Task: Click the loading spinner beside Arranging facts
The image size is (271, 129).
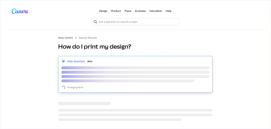Action: coord(64,87)
